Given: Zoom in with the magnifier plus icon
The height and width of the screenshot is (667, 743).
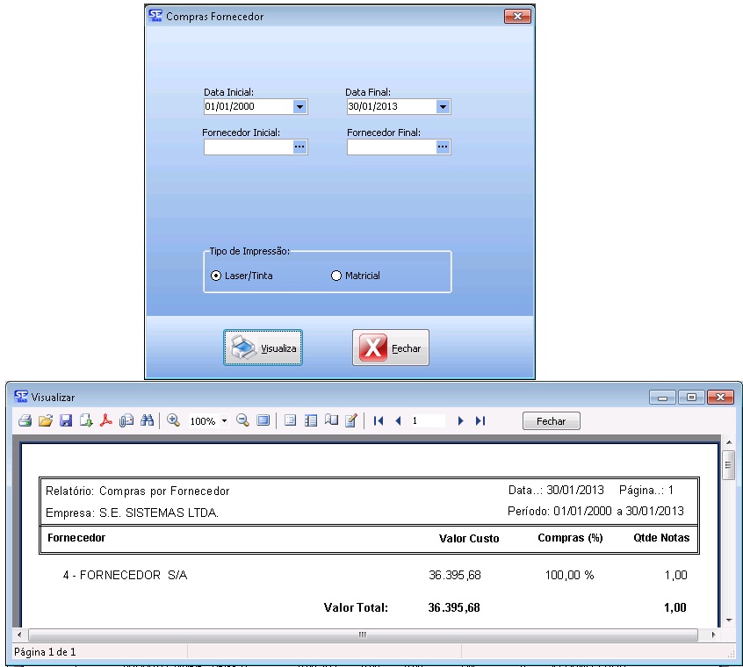Looking at the screenshot, I should tap(173, 421).
